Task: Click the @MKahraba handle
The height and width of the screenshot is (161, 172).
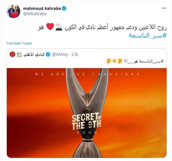Action: [x=35, y=14]
